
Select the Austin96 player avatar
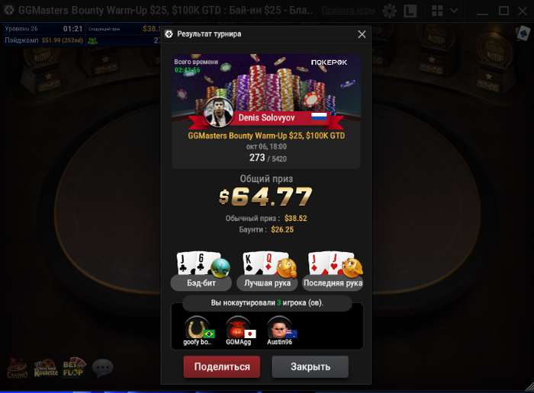point(280,328)
